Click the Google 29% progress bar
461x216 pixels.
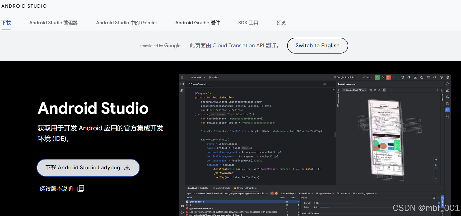pyautogui.click(x=379, y=203)
